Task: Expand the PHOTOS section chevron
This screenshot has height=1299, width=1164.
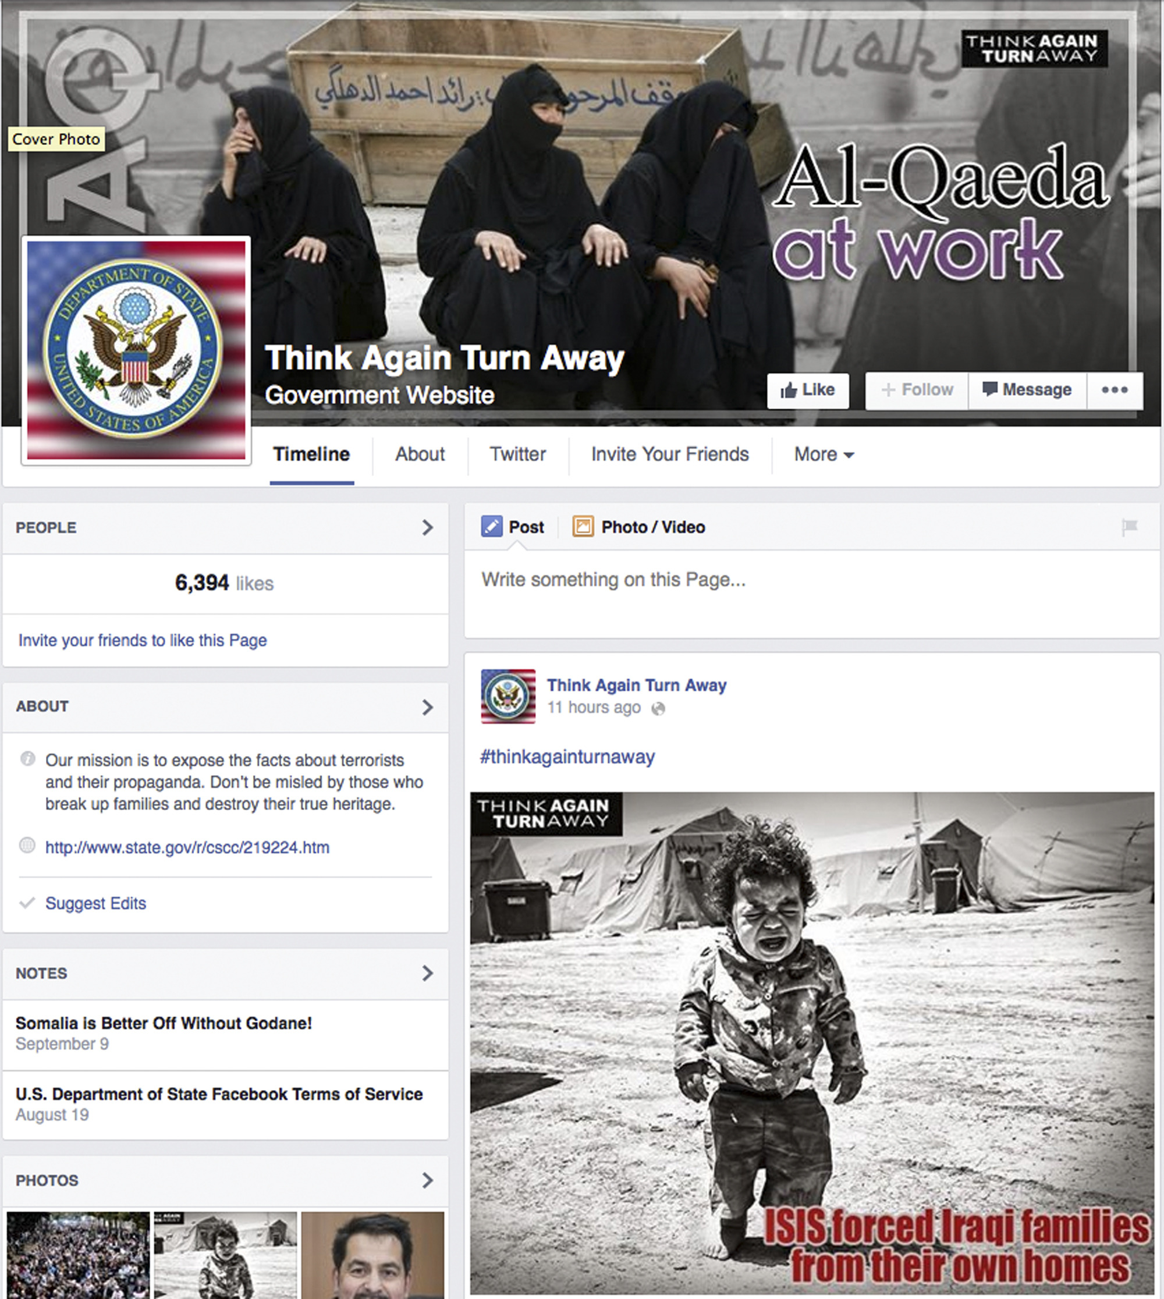Action: [x=427, y=1180]
